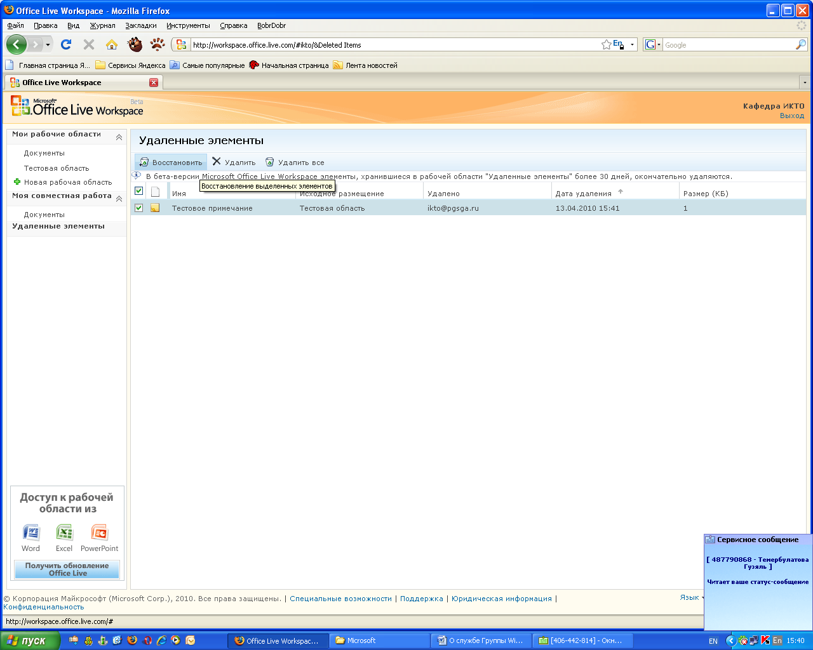Viewport: 813px width, 650px height.
Task: Open the Лента новостей bookmark
Action: (x=365, y=65)
